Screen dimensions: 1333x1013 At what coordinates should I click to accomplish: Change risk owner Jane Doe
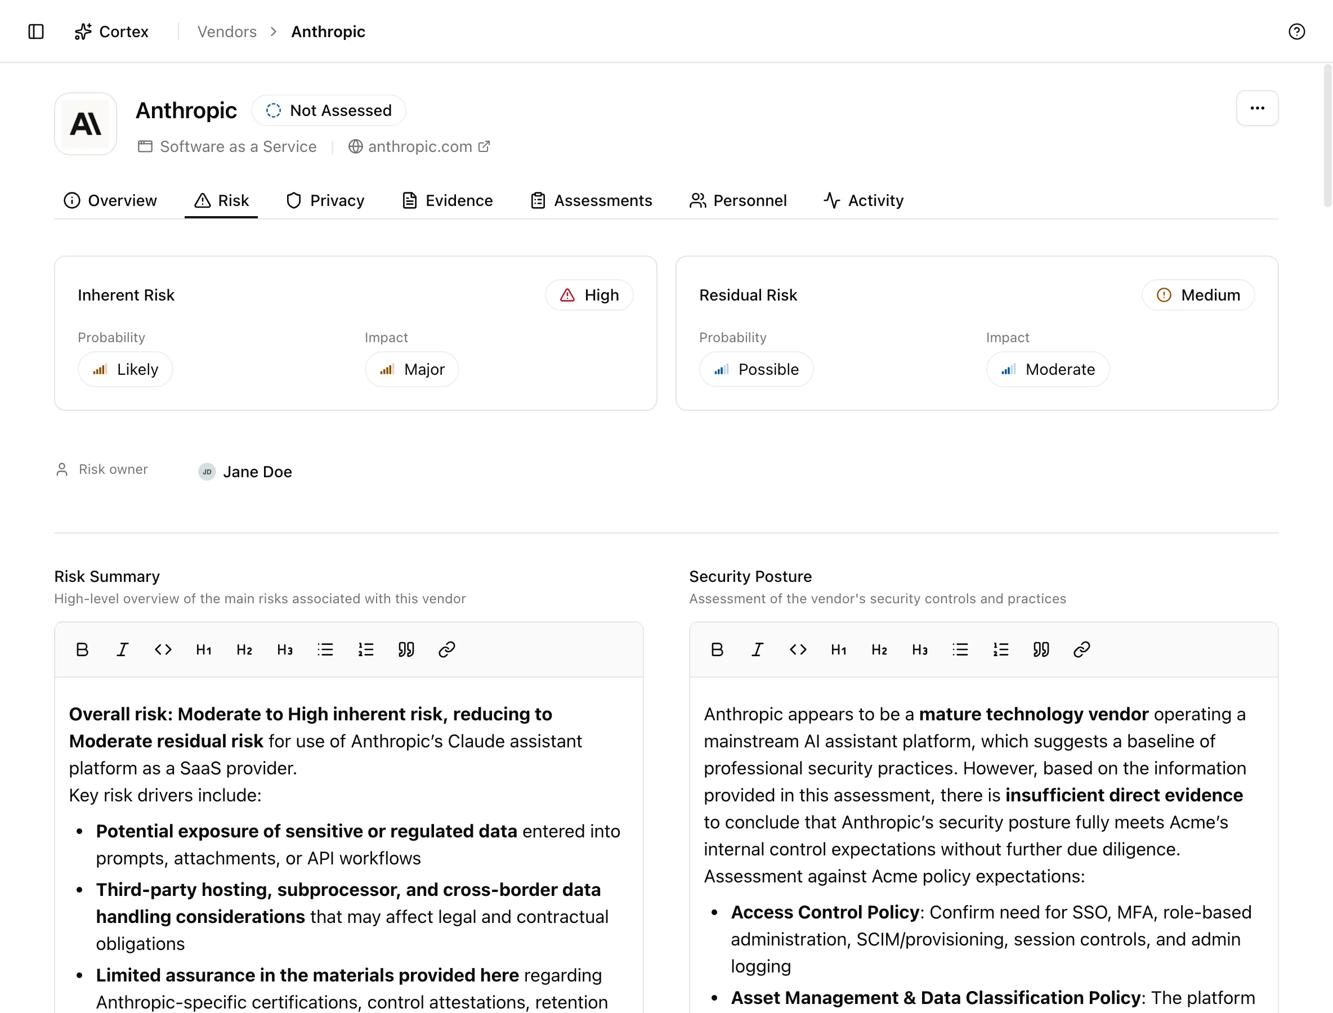(x=245, y=472)
